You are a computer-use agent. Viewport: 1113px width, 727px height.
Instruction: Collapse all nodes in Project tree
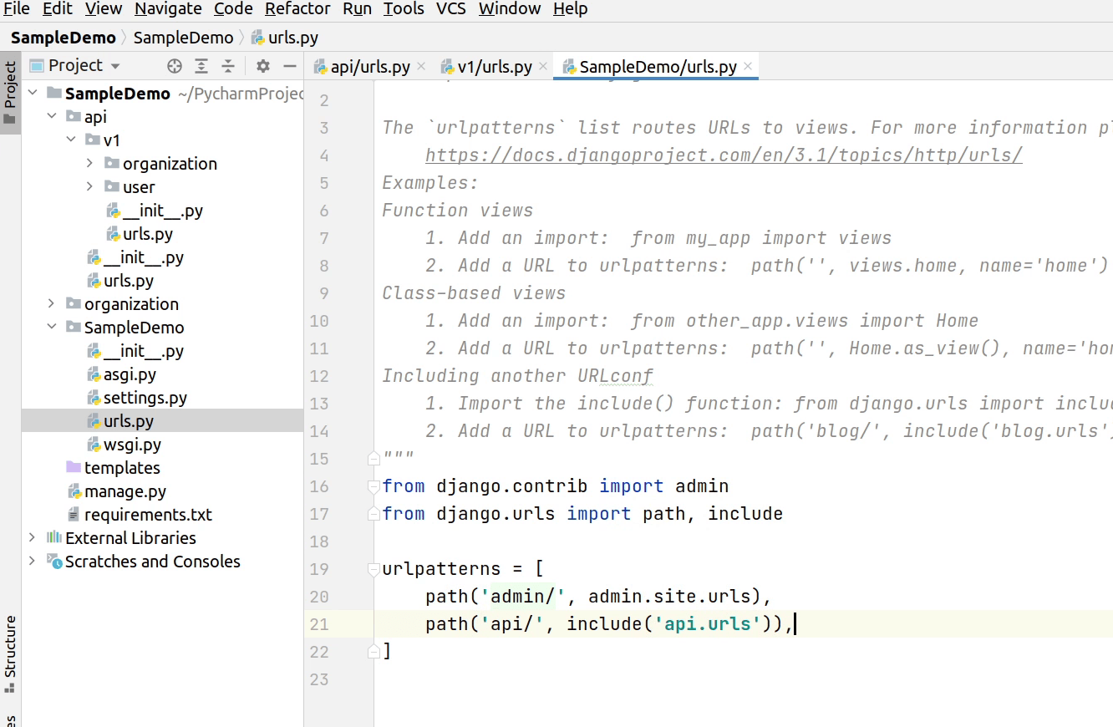[x=228, y=65]
